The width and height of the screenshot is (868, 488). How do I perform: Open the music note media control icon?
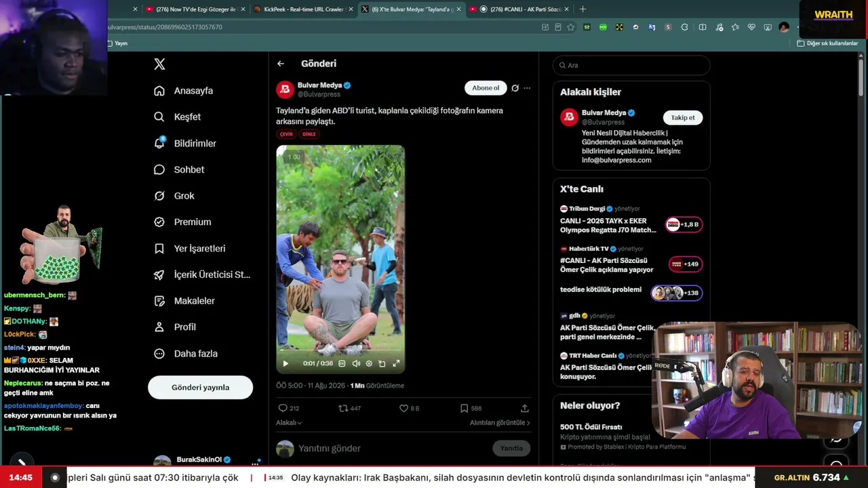719,27
